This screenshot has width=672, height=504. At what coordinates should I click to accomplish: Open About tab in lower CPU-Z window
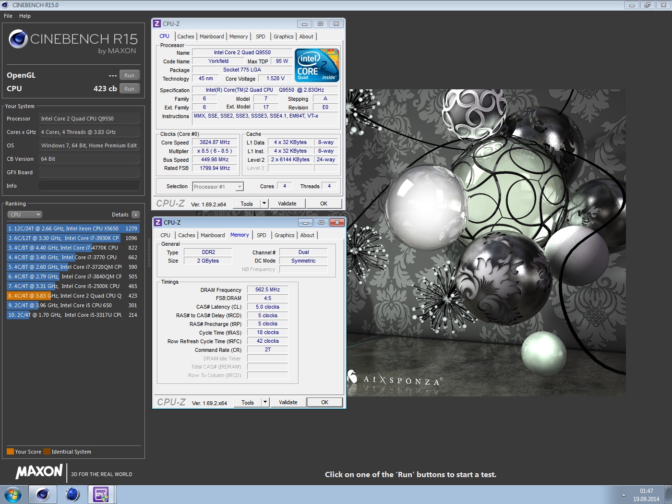(x=307, y=235)
